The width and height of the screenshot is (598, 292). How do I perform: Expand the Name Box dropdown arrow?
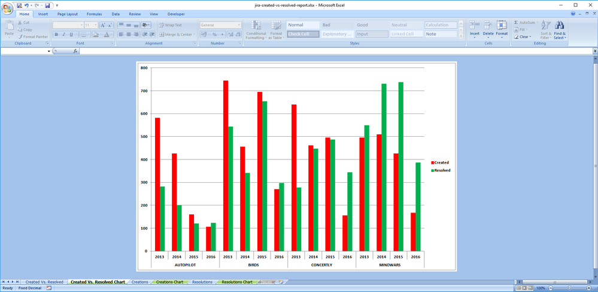pos(49,51)
